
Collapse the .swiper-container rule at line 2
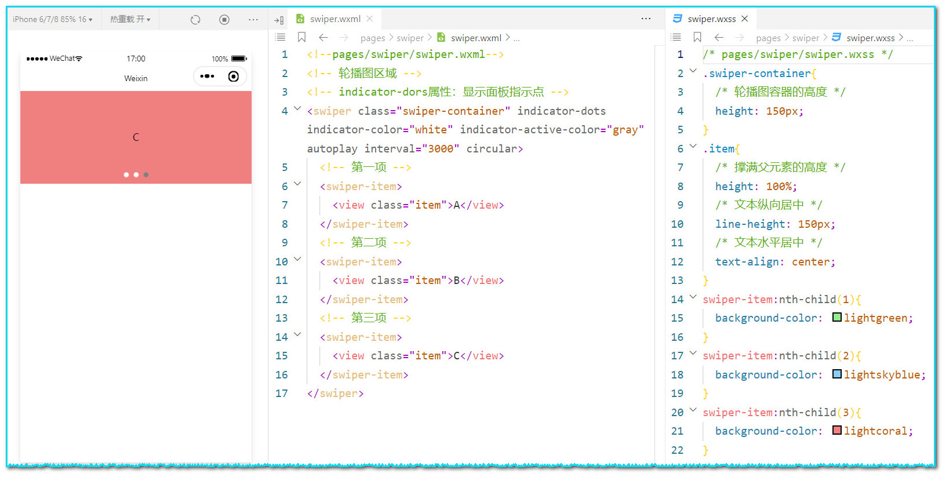(x=693, y=71)
